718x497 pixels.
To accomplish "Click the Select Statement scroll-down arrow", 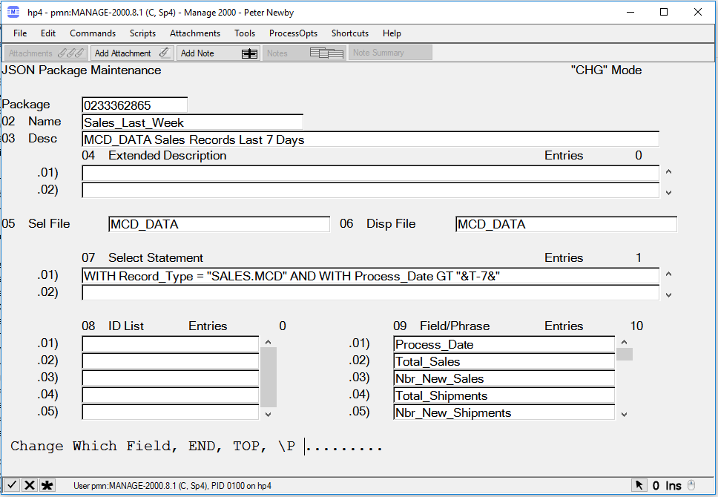I will [668, 295].
